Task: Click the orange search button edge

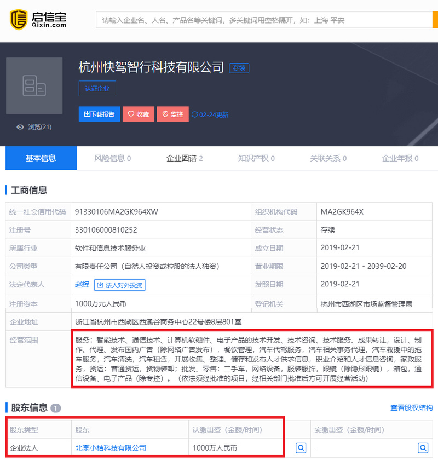Action: [x=435, y=20]
